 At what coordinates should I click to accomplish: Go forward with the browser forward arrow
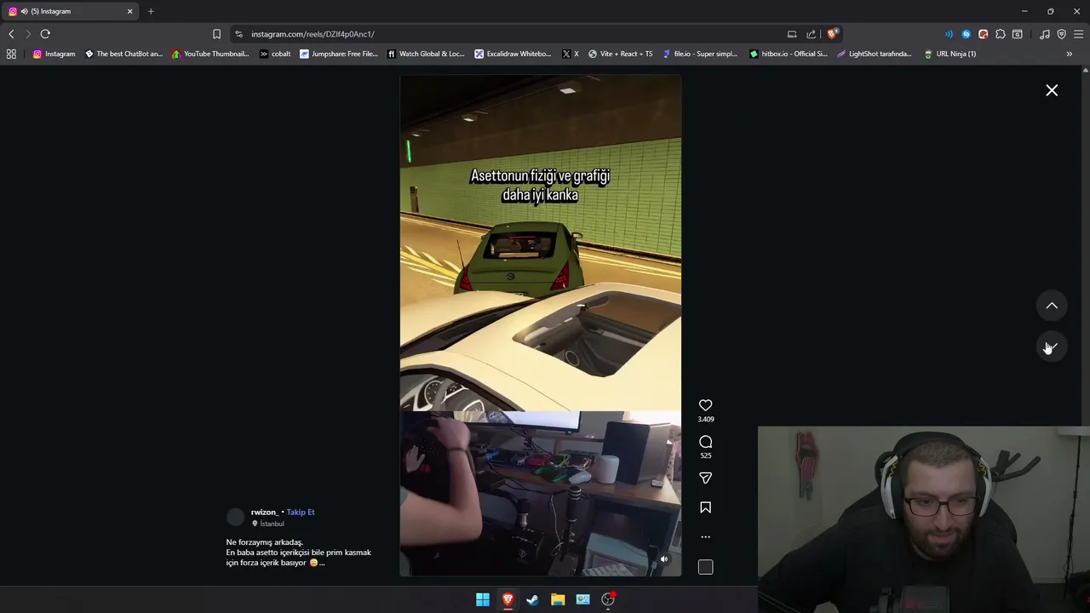tap(28, 34)
